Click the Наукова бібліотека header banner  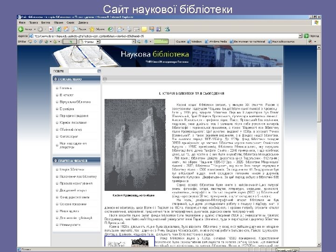pos(167,56)
